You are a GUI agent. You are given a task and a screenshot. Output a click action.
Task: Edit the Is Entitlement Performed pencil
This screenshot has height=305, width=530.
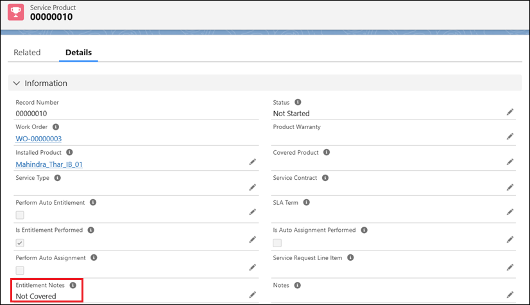253,240
